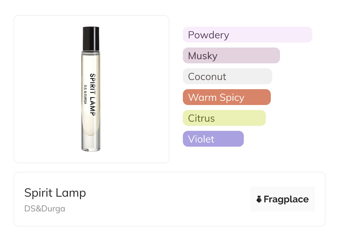
Task: Click the D.S. & DURGA text on bottle
Action: point(85,95)
